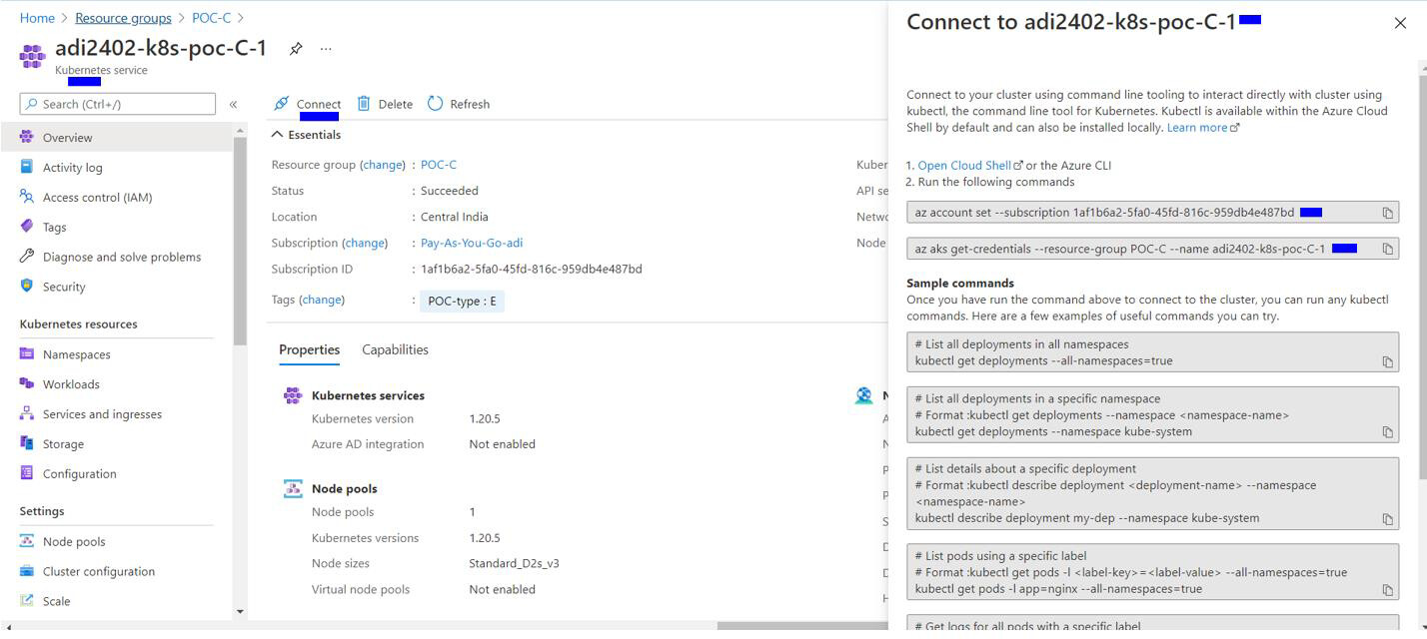Image resolution: width=1427 pixels, height=639 pixels.
Task: Pin the cluster to dashboard
Action: coord(296,48)
